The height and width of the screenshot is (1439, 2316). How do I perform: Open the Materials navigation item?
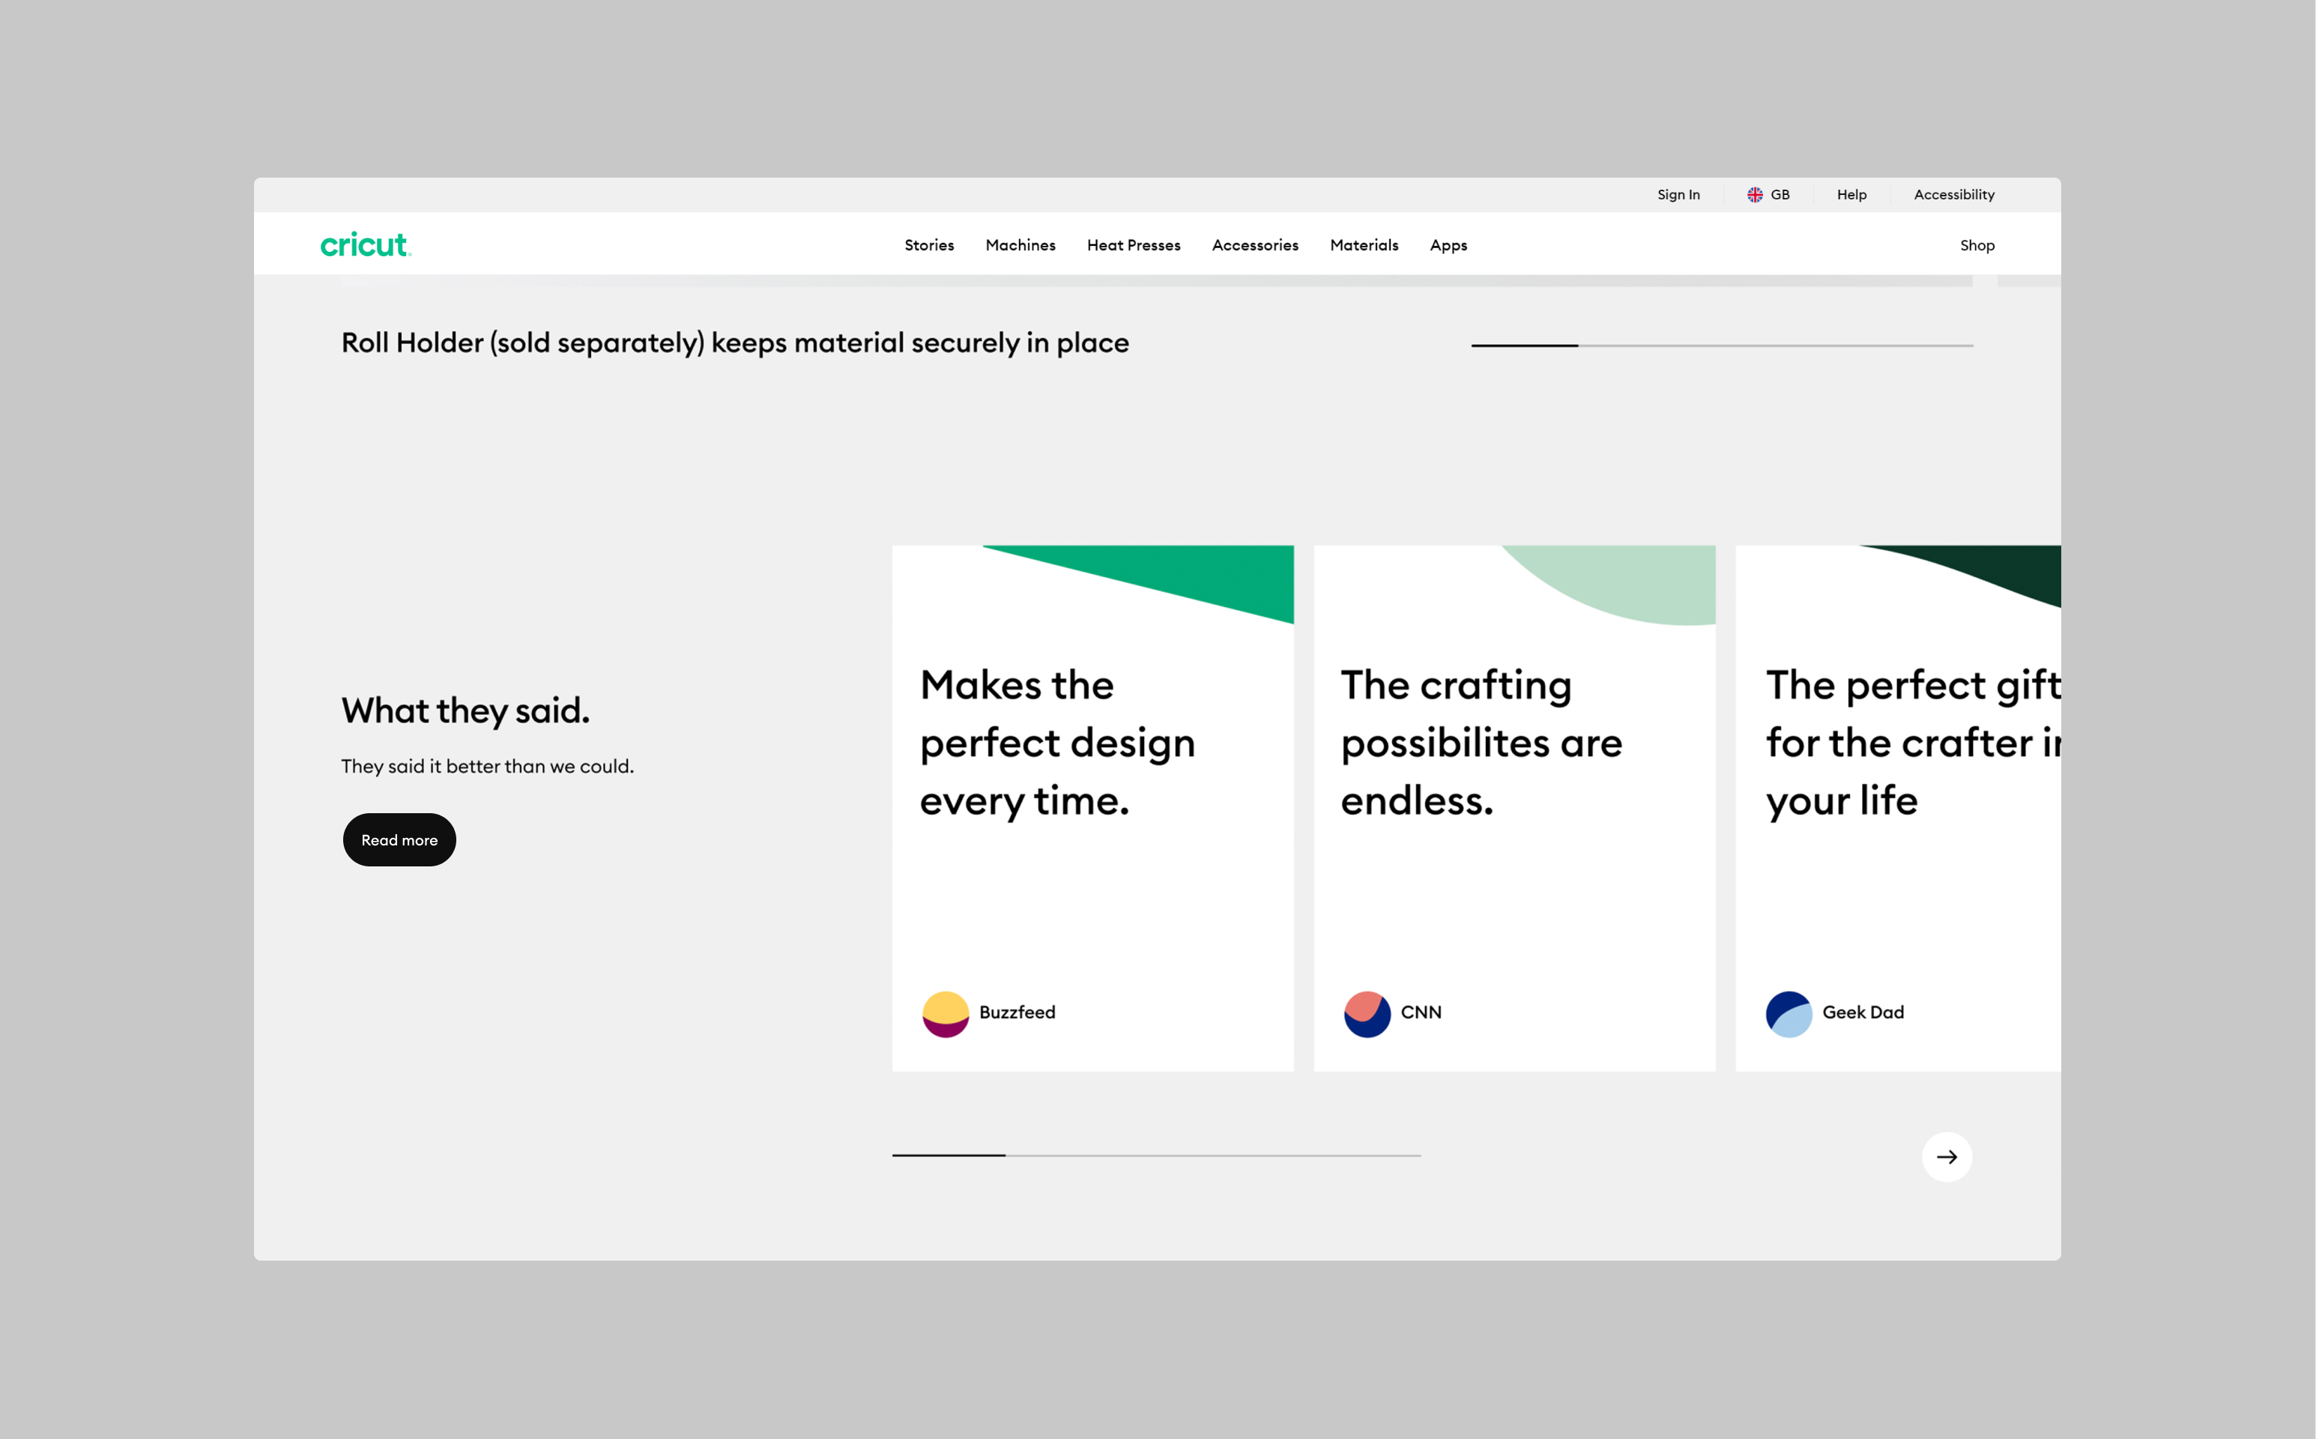(1364, 244)
